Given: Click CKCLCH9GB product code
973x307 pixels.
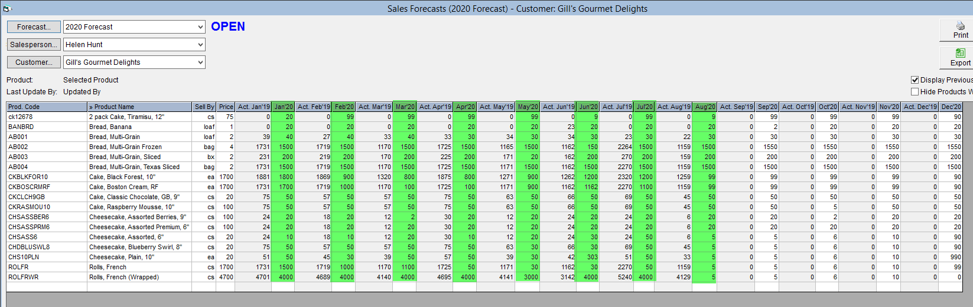Looking at the screenshot, I should 47,197.
